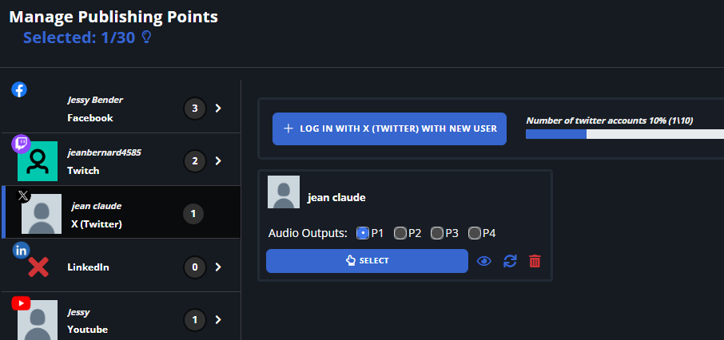724x340 pixels.
Task: Click Log in with X with new user
Action: pos(389,128)
